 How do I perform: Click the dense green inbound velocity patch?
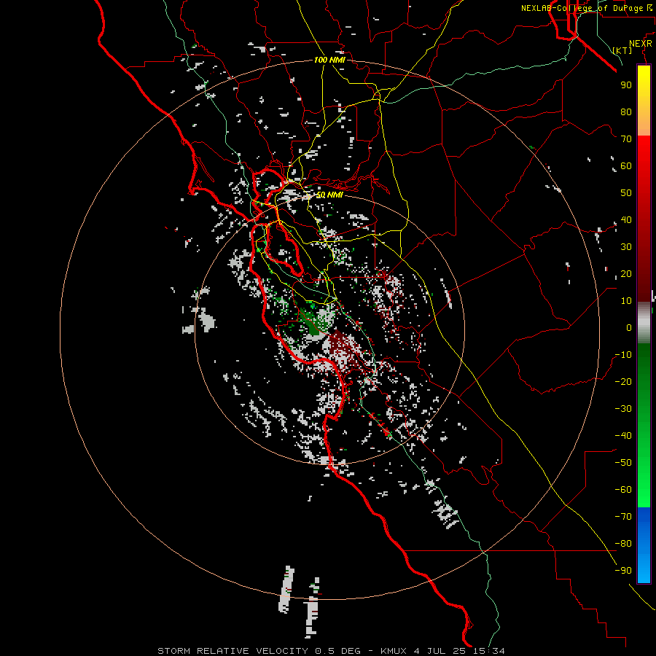click(313, 322)
